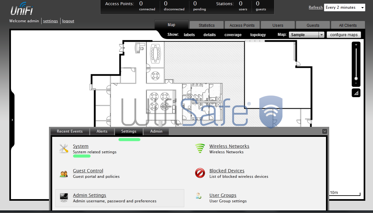
Task: Click the Guest Control people icon
Action: pos(64,174)
